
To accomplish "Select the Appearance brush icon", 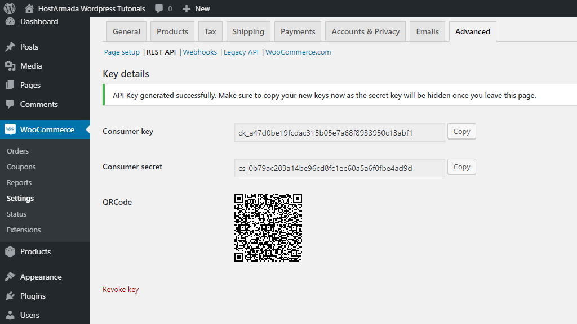I will coord(11,276).
